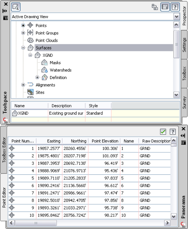Click the Raw Description column header
The height and width of the screenshot is (229, 188).
[155, 141]
